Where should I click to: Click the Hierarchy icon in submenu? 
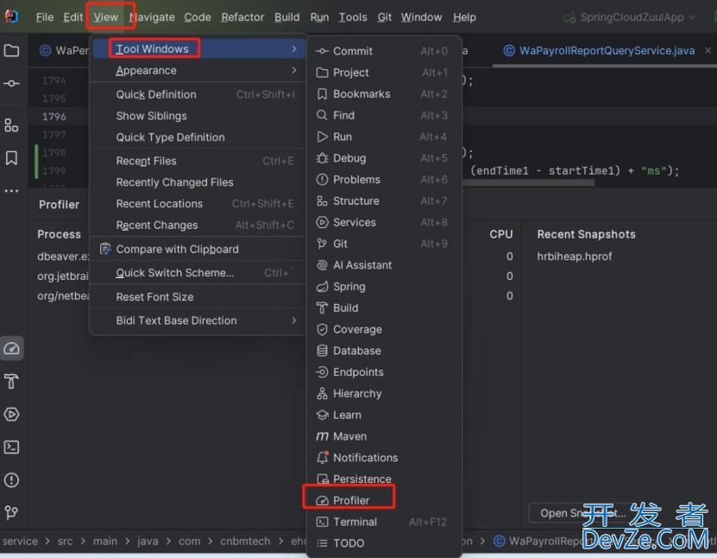[x=322, y=394]
